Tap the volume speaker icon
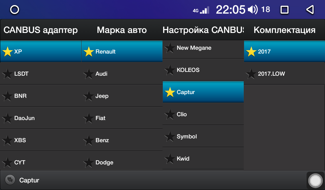Image resolution: width=325 pixels, height=190 pixels. (253, 9)
